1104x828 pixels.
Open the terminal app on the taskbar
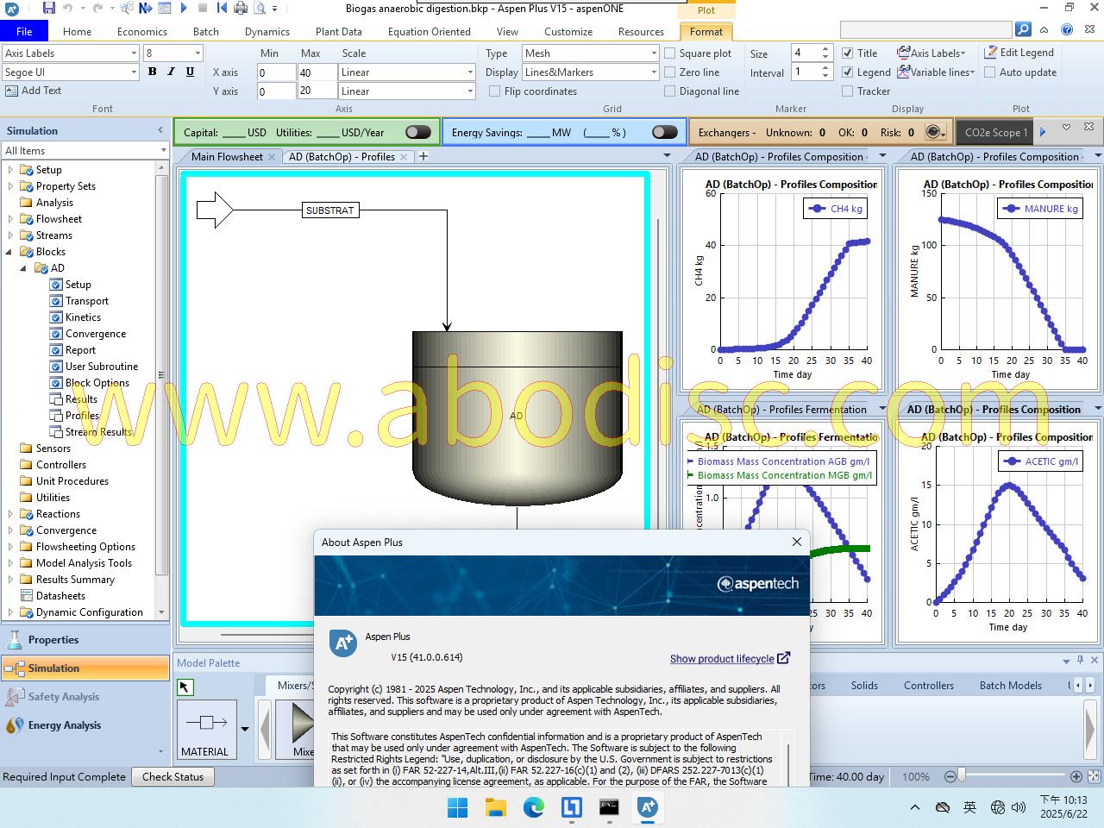click(x=609, y=807)
